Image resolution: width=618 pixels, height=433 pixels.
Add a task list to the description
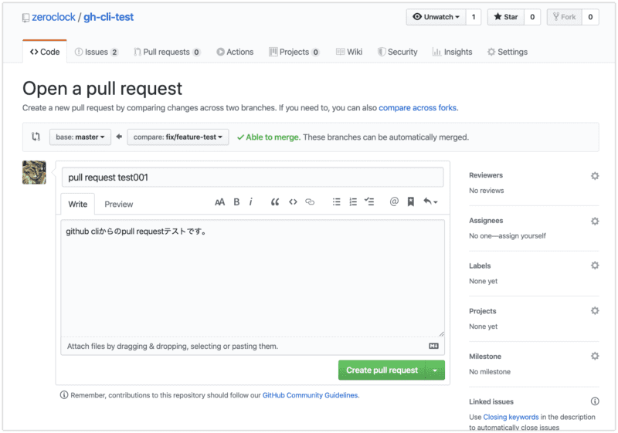(369, 202)
